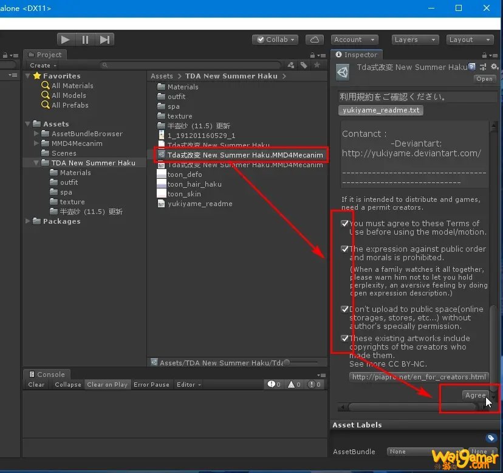503x473 pixels.
Task: Click the Play button
Action: tap(66, 40)
